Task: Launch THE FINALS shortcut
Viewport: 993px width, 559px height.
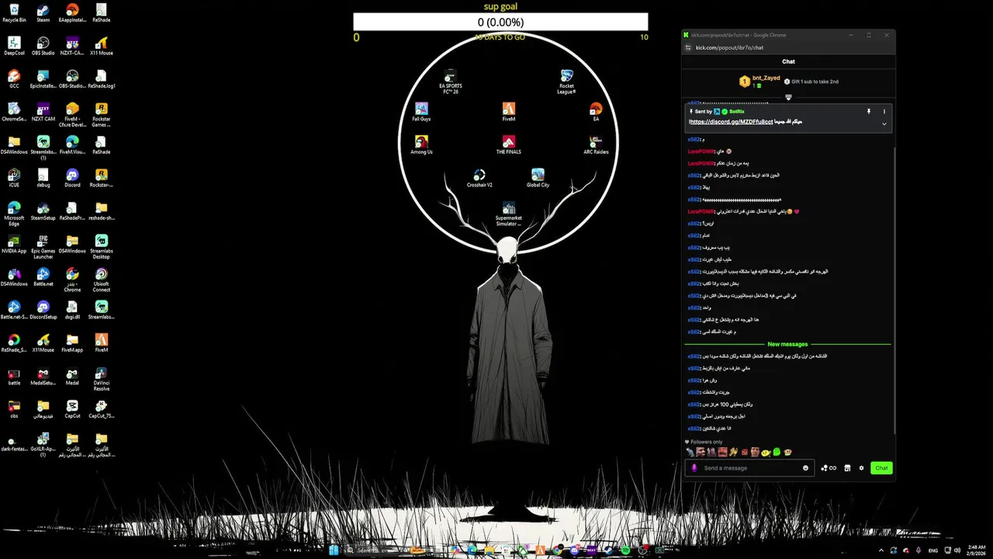Action: pos(508,144)
